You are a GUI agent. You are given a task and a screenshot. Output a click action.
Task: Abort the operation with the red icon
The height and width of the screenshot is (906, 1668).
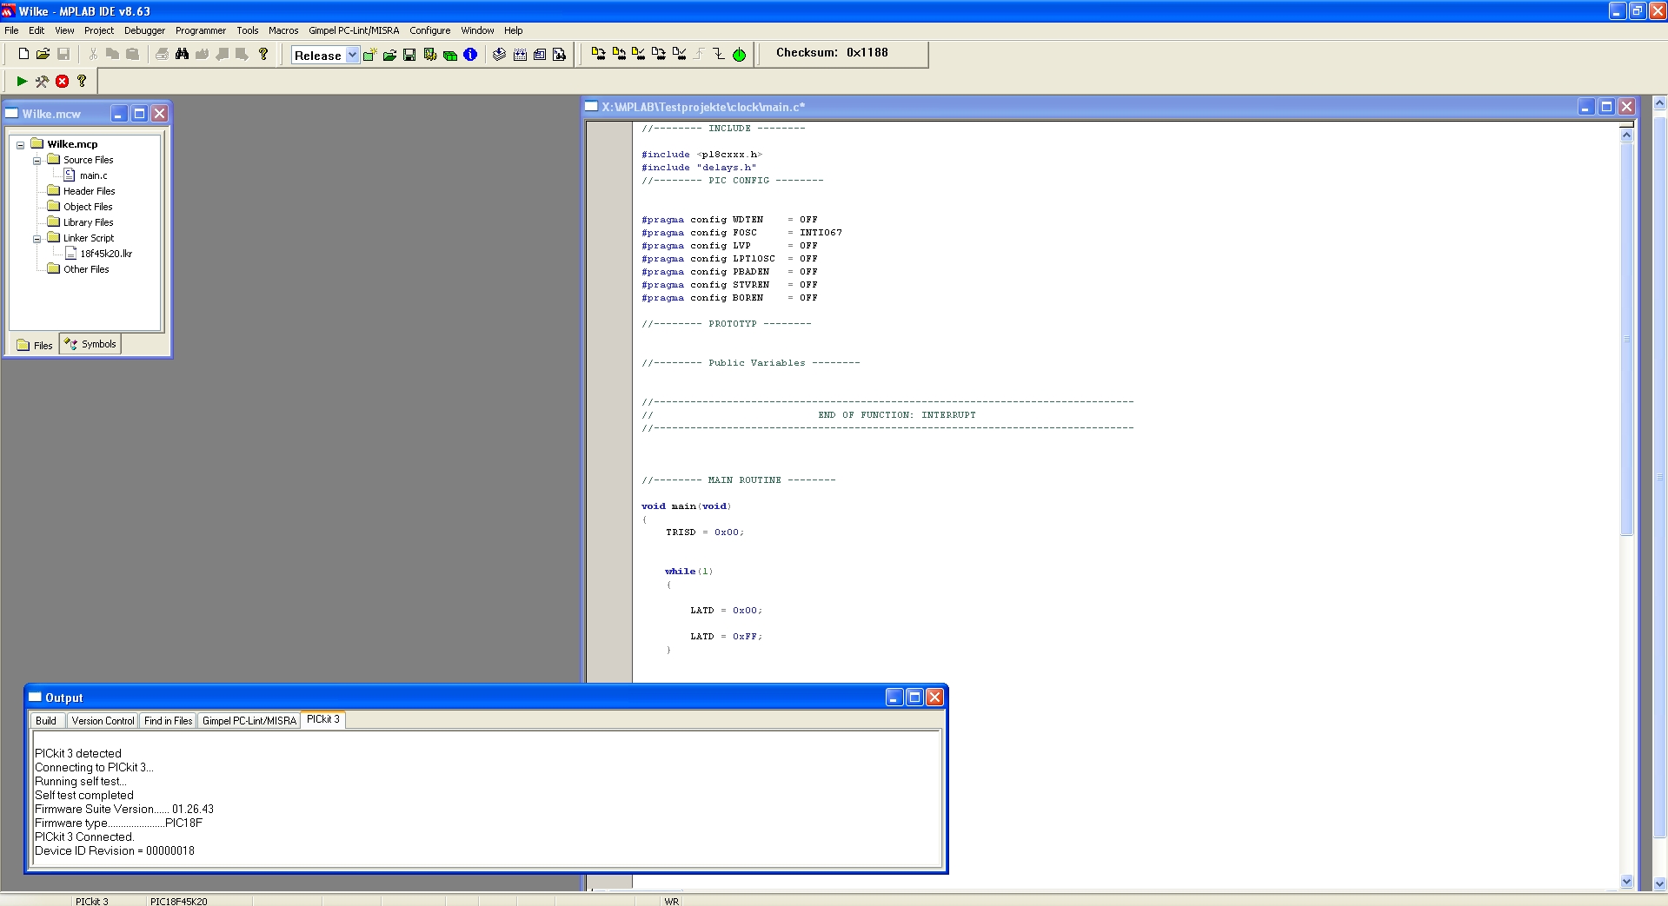[61, 81]
